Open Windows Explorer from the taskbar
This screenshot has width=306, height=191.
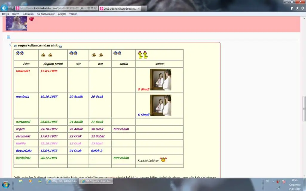click(21, 181)
